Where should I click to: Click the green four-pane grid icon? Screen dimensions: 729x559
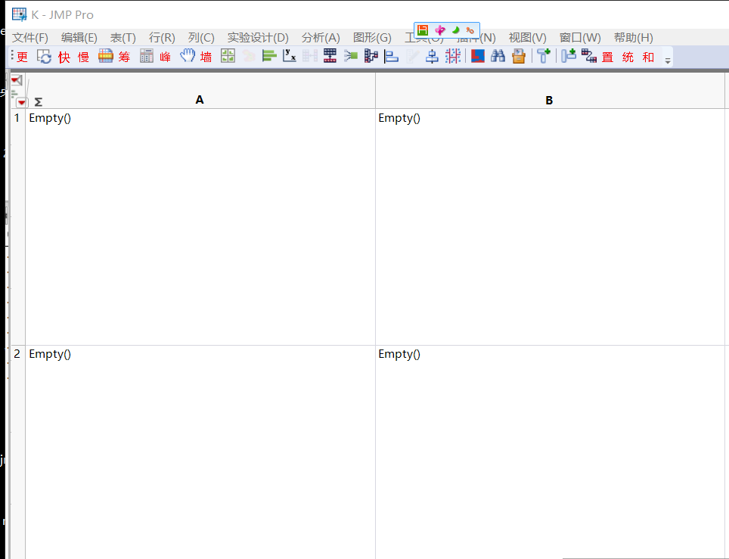[228, 56]
